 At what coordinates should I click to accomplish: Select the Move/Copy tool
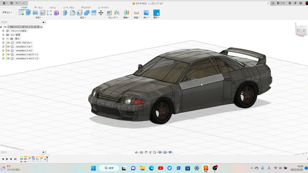pos(101,13)
